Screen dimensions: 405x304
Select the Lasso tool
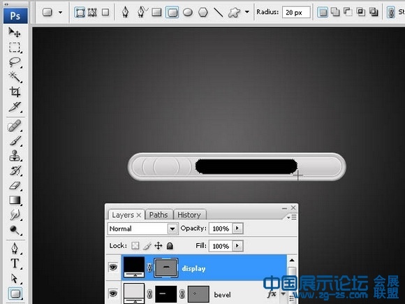[15, 62]
